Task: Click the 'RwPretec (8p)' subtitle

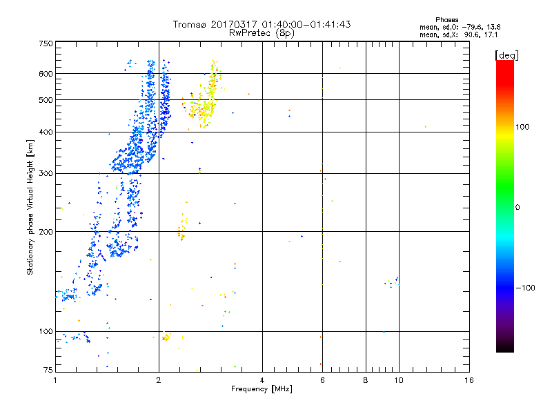Action: coord(262,33)
